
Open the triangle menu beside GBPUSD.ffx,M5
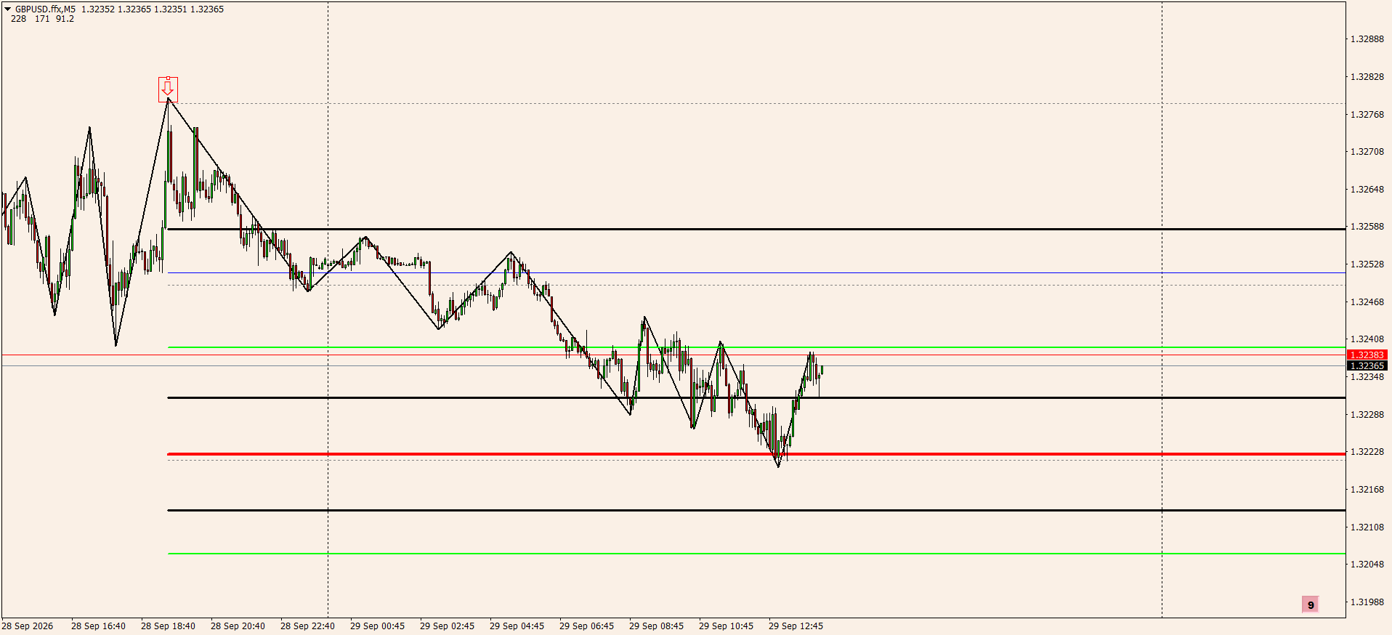pyautogui.click(x=8, y=9)
